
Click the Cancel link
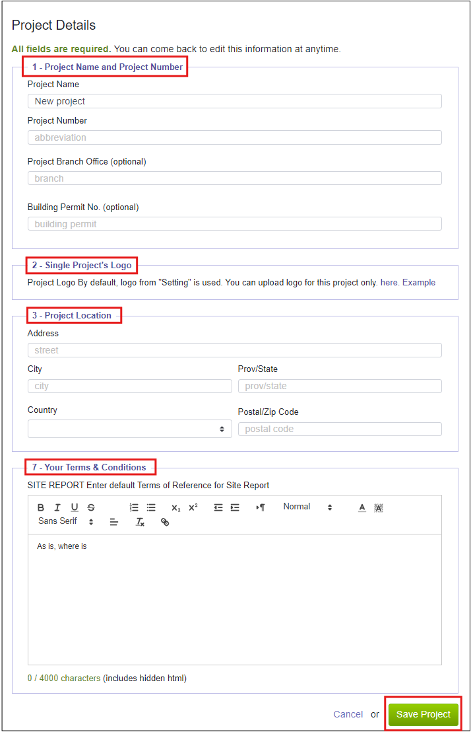pos(348,714)
